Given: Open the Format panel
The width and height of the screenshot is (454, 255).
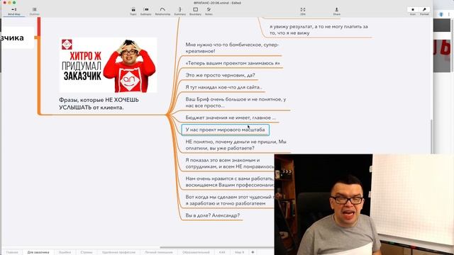Looking at the screenshot, I should [424, 11].
